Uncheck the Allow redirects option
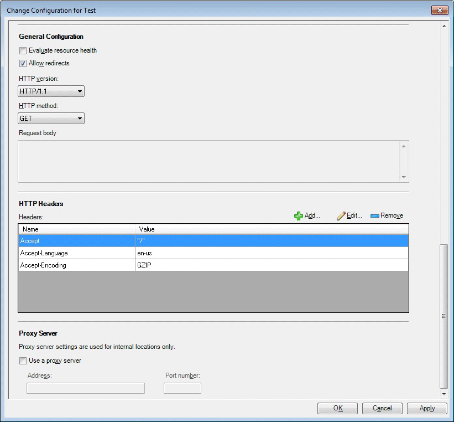 pos(23,63)
